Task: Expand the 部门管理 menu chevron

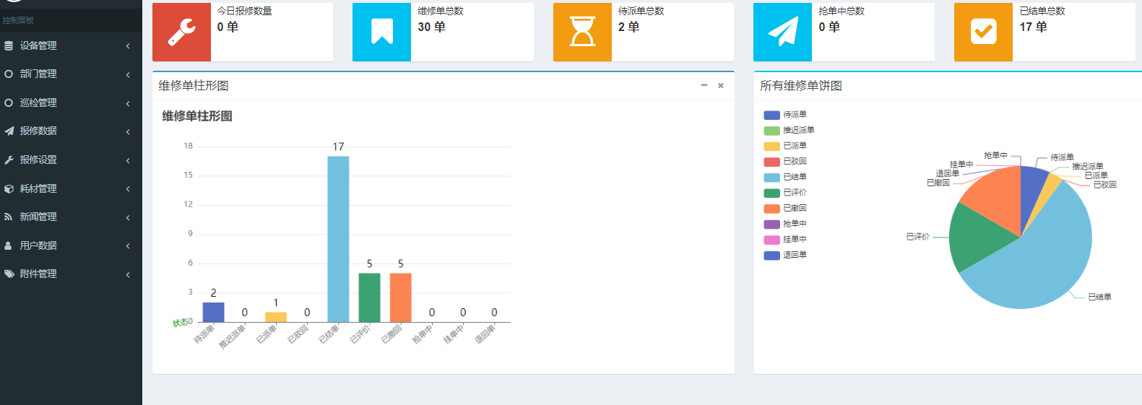Action: tap(128, 74)
